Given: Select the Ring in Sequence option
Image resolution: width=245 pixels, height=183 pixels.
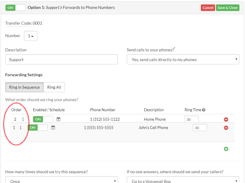Looking at the screenshot, I should click(24, 87).
